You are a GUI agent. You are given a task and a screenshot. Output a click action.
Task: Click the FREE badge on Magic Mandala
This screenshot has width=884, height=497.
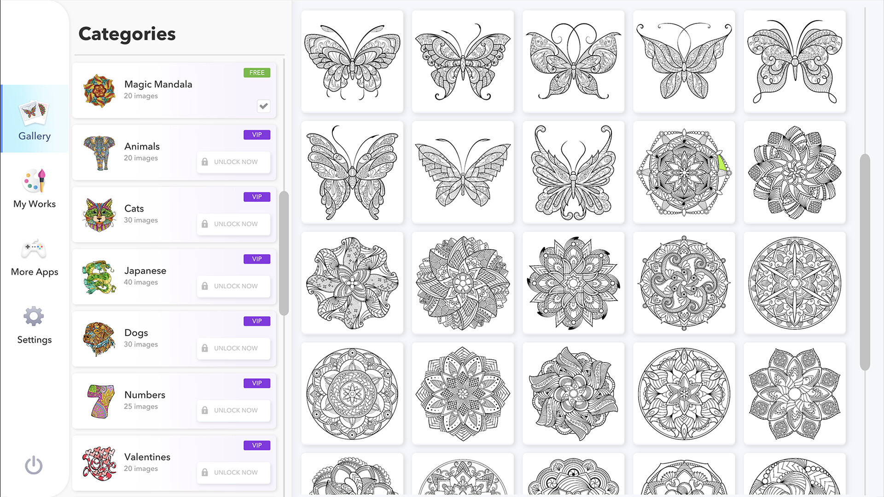(257, 73)
